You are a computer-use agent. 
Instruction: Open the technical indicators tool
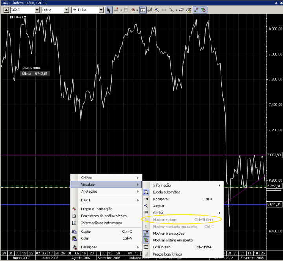click(x=133, y=10)
